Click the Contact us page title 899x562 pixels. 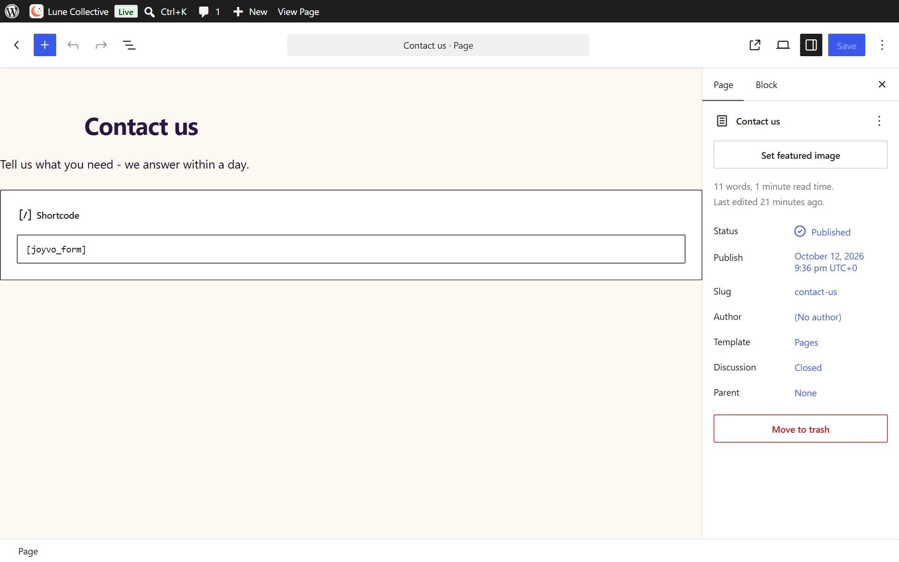point(141,126)
